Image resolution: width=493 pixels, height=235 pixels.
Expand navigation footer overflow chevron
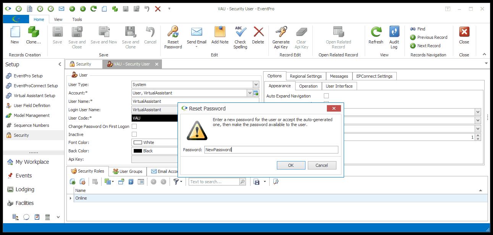coord(58,217)
